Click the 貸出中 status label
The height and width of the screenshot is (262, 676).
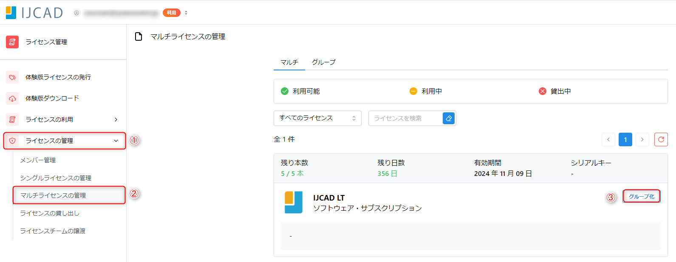(x=561, y=91)
